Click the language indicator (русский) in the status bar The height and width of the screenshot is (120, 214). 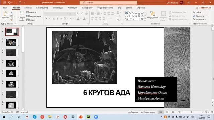click(25, 112)
